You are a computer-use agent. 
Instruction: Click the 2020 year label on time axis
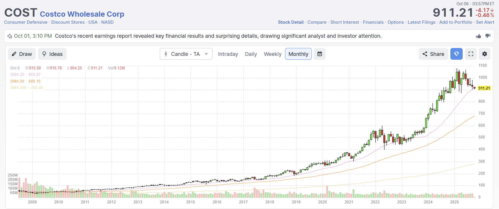(322, 202)
